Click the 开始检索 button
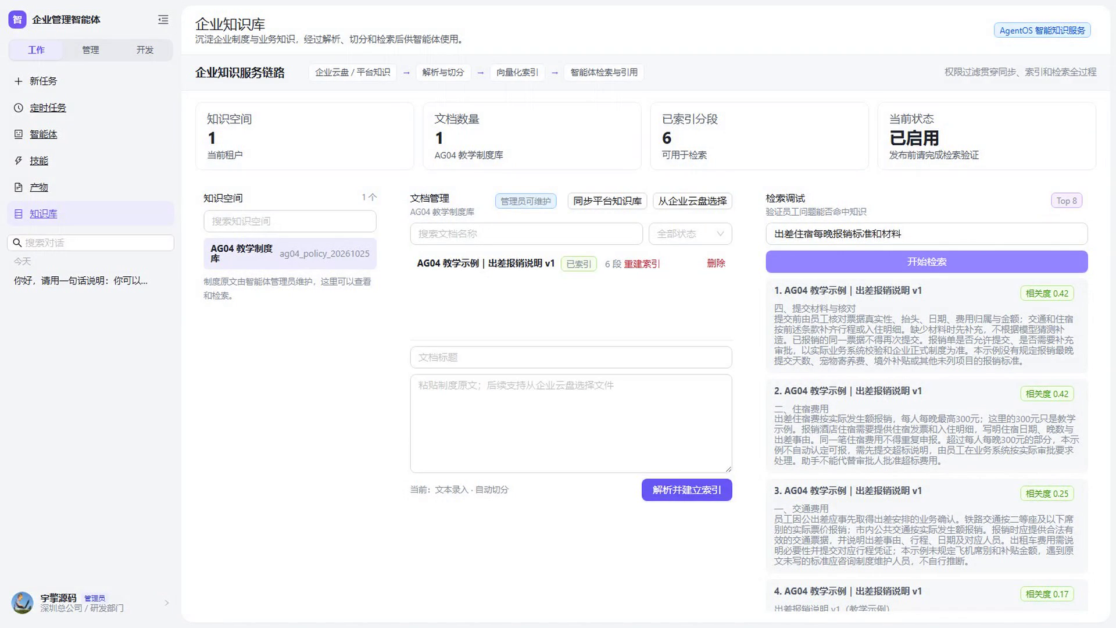The width and height of the screenshot is (1116, 628). (x=927, y=262)
